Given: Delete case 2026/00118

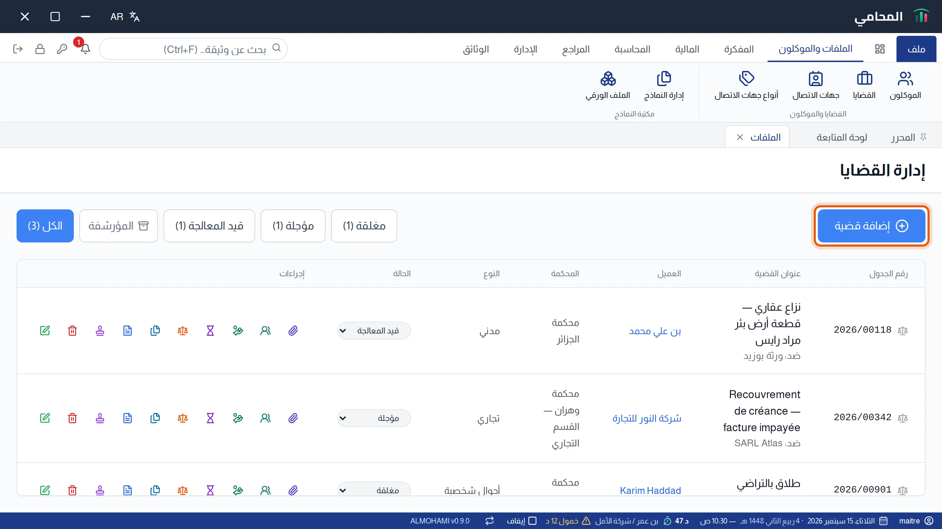Looking at the screenshot, I should pos(72,331).
